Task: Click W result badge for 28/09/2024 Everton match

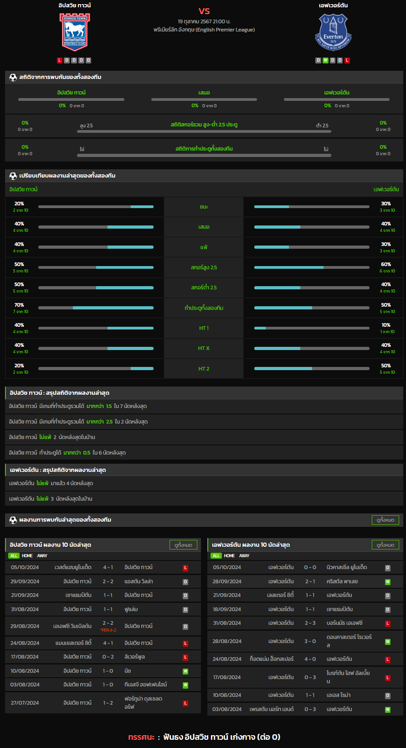Action: coord(388,582)
